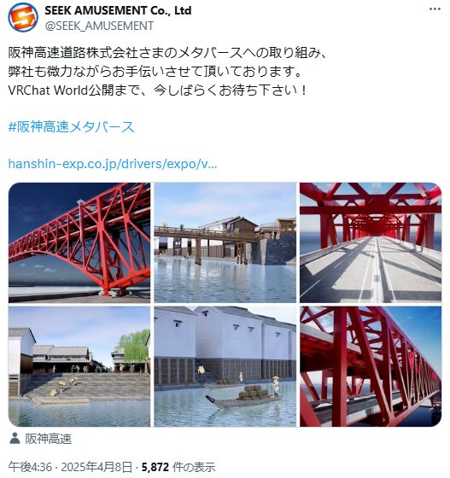View the wooden bridge over river image
Viewport: 450px width, 478px height.
pos(225,242)
